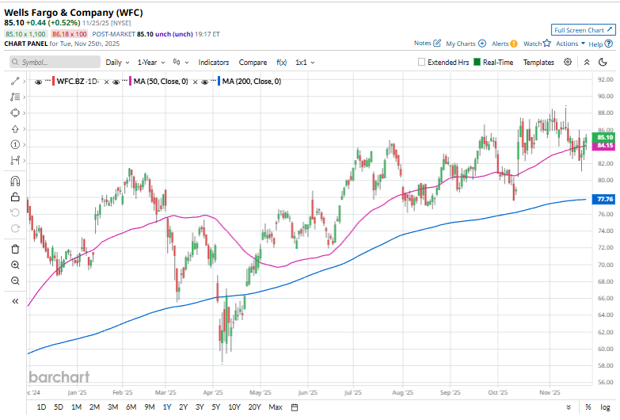This screenshot has height=420, width=620.
Task: Zoom out using the minus magnifier
Action: coord(15,281)
